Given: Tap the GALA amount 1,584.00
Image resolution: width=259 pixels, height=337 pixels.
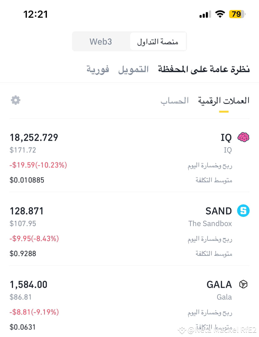Looking at the screenshot, I should (28, 284).
